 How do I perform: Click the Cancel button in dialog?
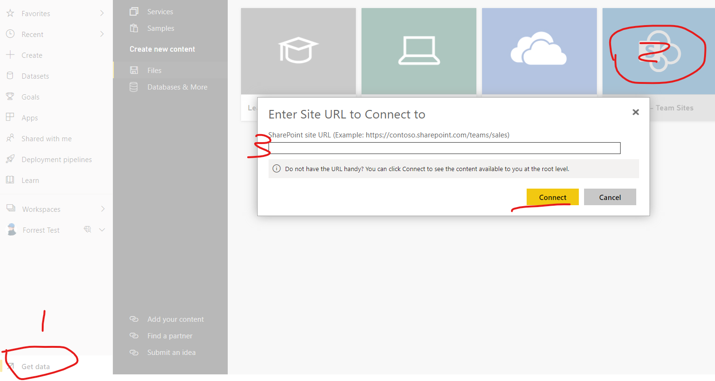[x=610, y=197]
